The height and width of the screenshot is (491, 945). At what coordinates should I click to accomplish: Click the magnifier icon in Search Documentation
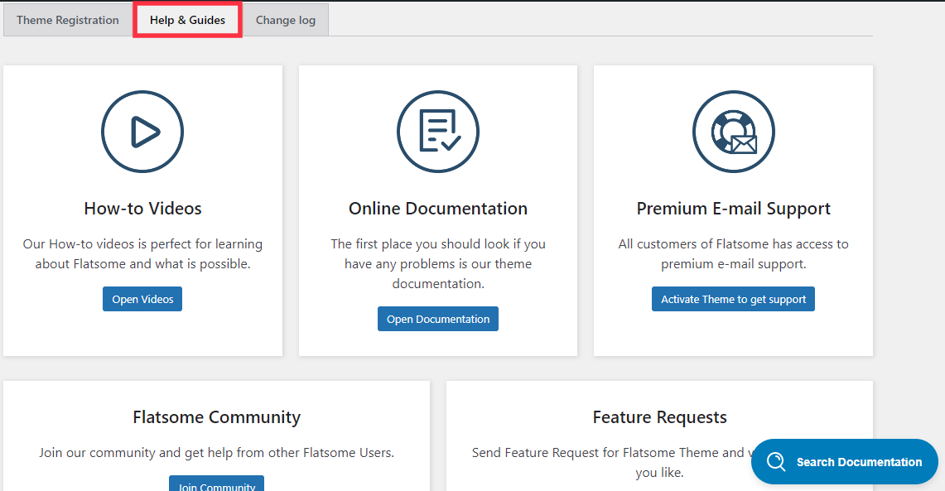click(x=776, y=461)
